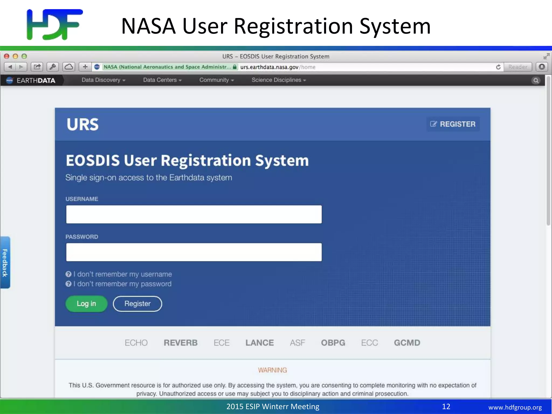Expand the Data Centers menu
Viewport: 552px width, 414px height.
tap(162, 80)
